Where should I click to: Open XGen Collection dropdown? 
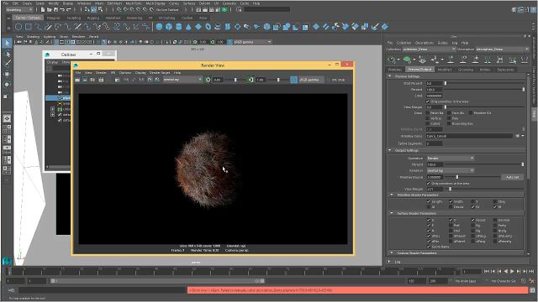click(x=429, y=49)
